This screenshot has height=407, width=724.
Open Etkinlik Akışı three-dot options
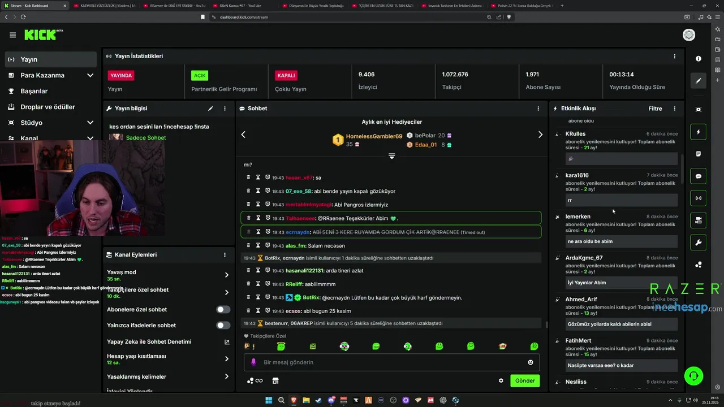click(674, 109)
